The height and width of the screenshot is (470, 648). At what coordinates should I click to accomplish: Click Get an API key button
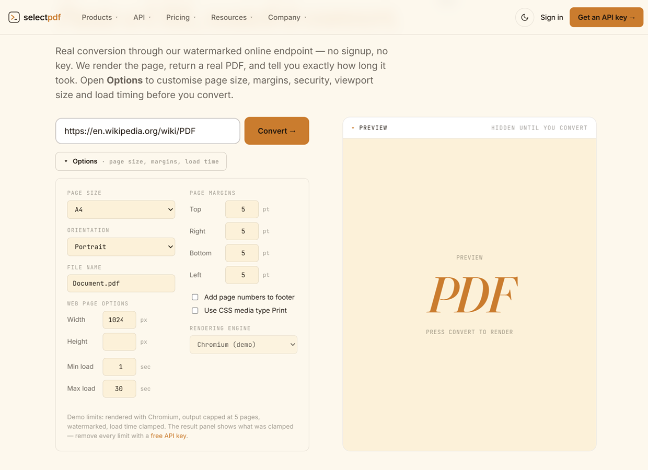pyautogui.click(x=606, y=17)
